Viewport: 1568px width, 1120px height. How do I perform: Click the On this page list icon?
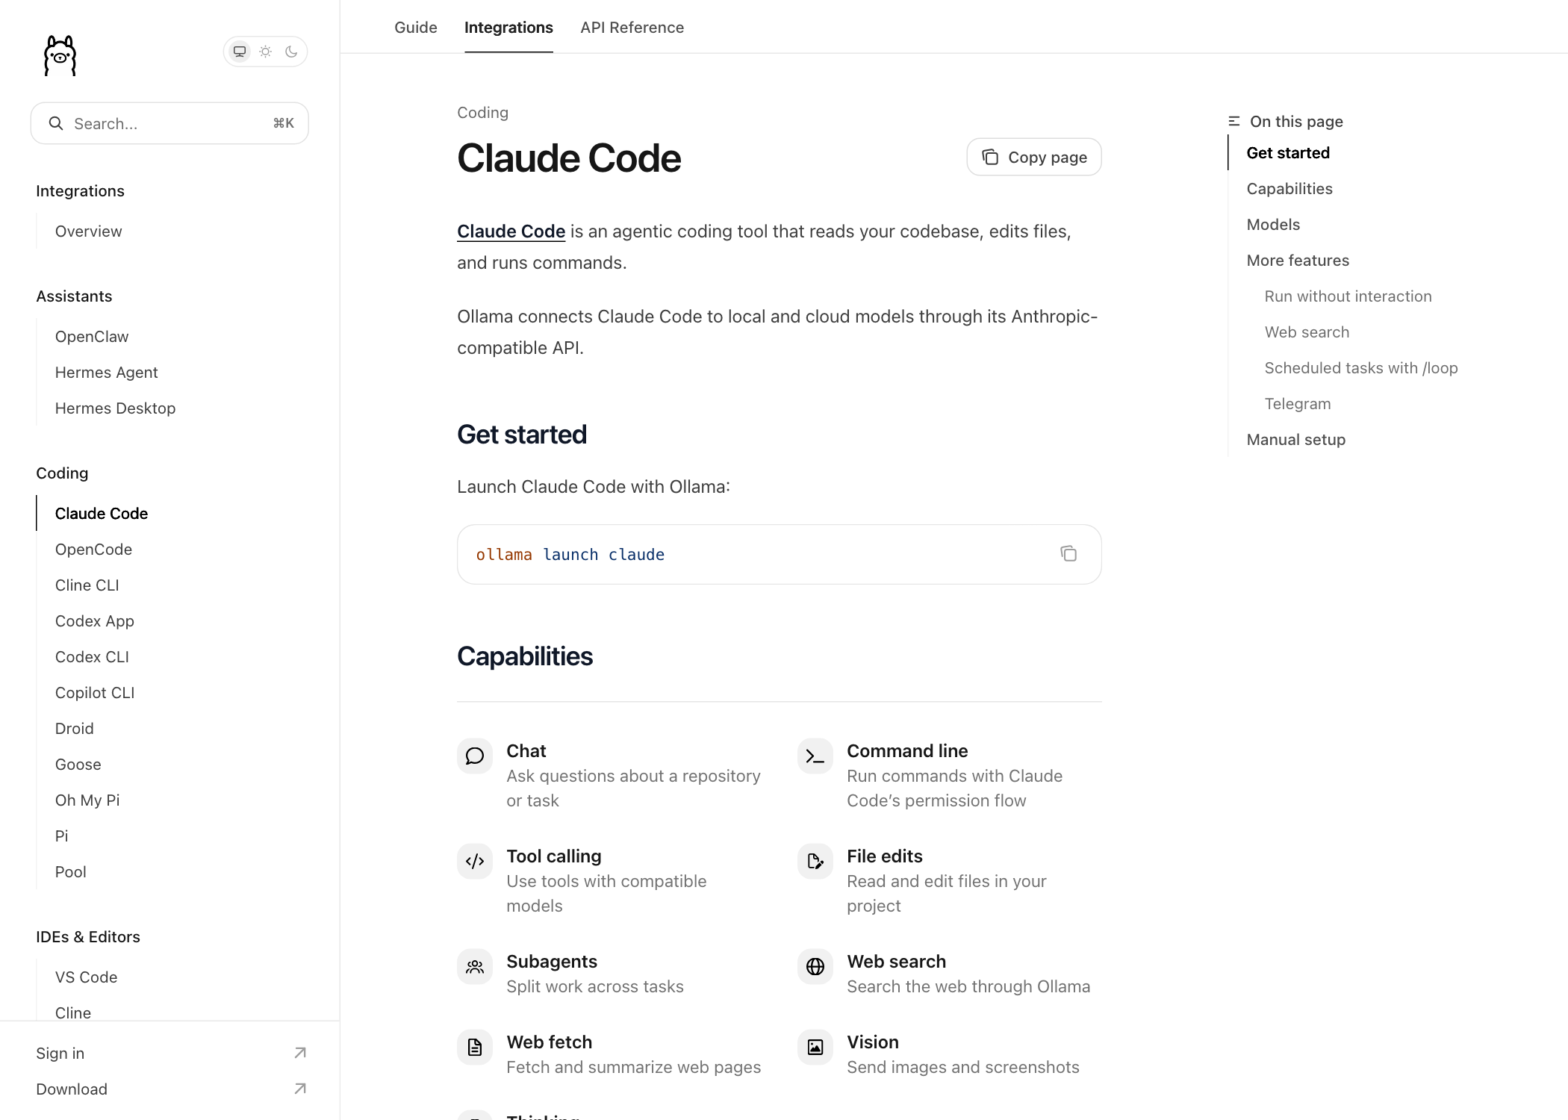pos(1234,121)
